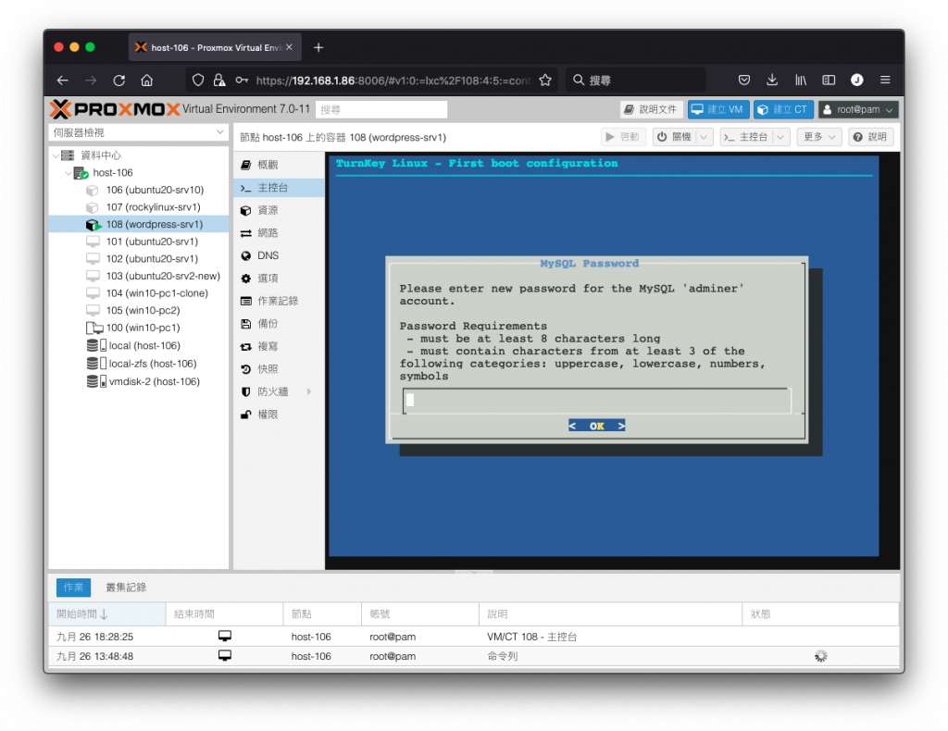Select the 作業 tab

[73, 588]
